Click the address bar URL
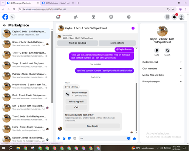 coord(44,9)
